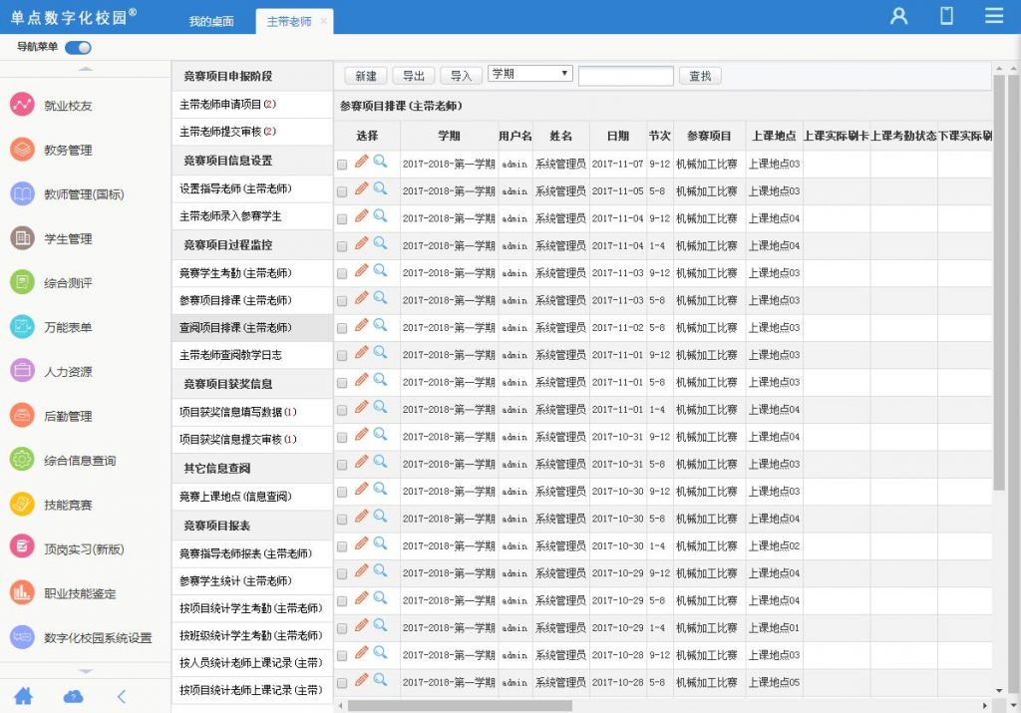Open the 学期 search field dropdown

point(530,74)
